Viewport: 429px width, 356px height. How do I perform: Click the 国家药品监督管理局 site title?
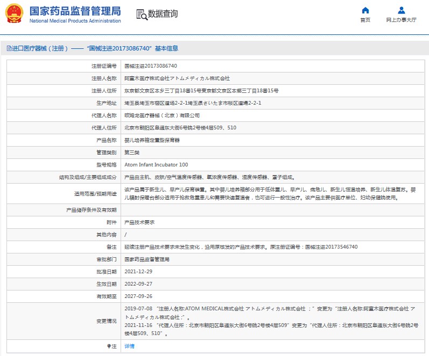[x=75, y=11]
